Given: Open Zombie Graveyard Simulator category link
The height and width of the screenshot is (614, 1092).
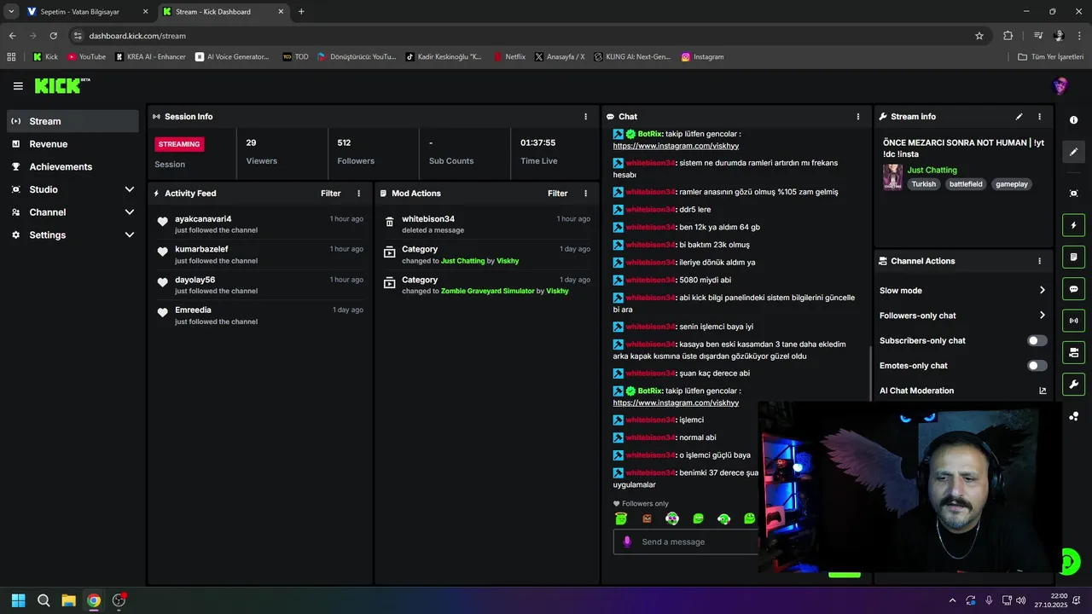Looking at the screenshot, I should pos(487,291).
